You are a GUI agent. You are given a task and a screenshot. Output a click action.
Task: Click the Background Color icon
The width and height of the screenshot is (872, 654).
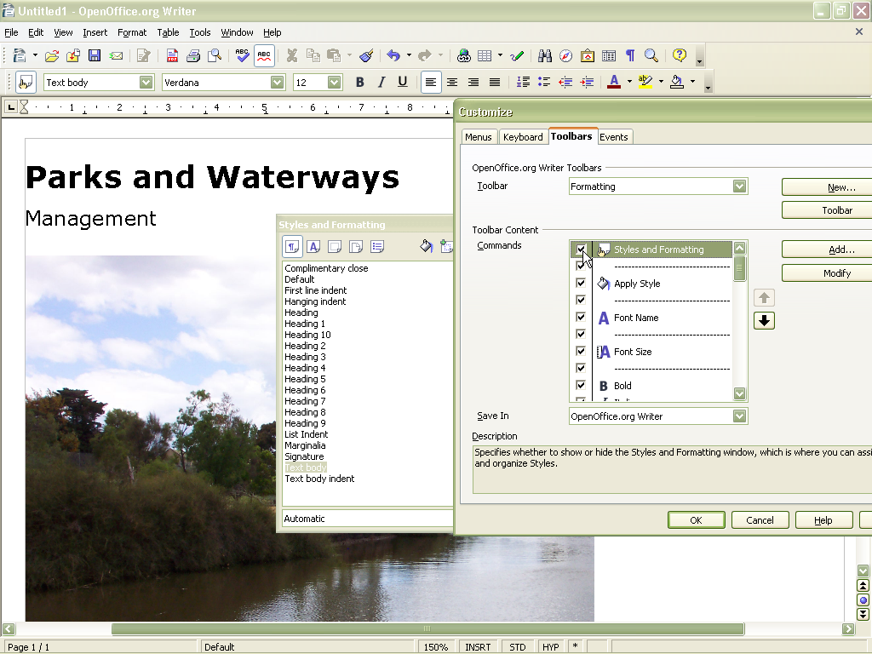pos(677,83)
